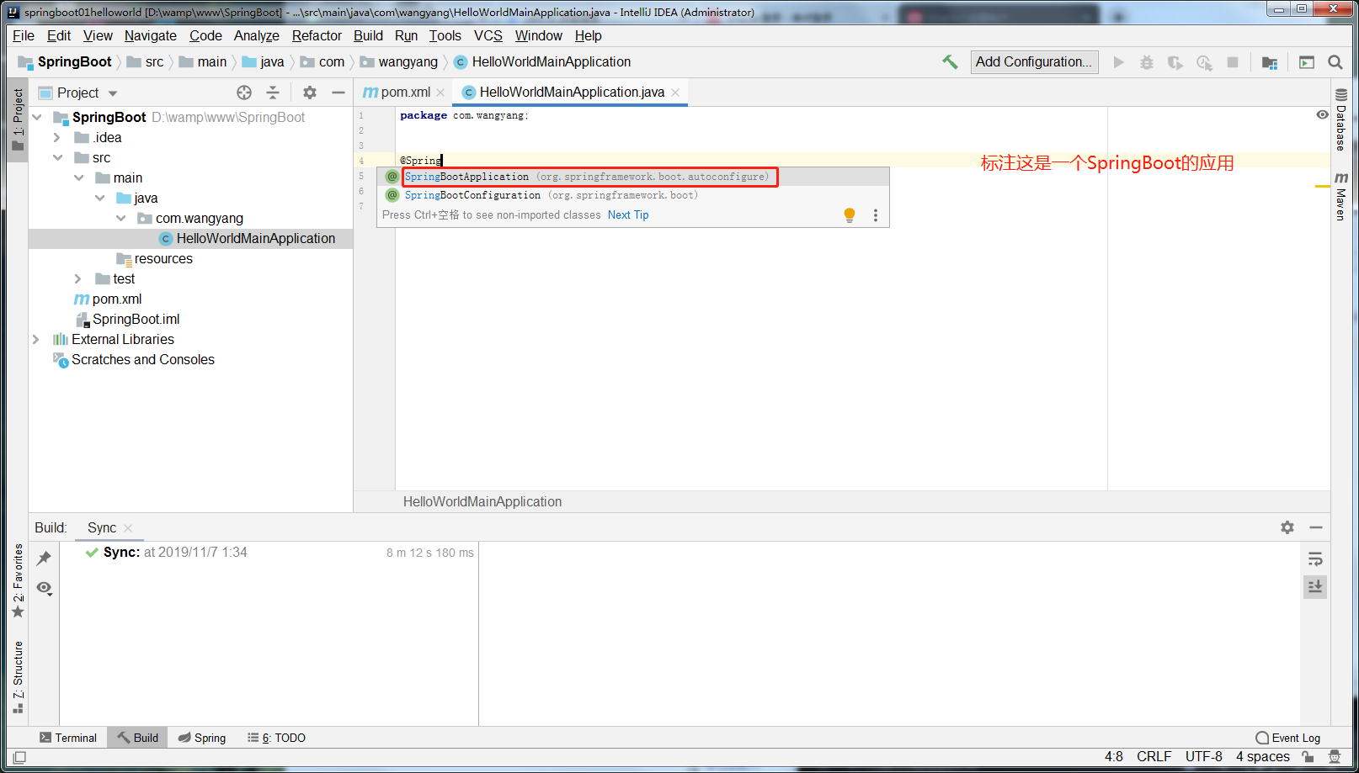Click the inspector hat icon in status bar
The height and width of the screenshot is (773, 1359).
coord(1335,757)
